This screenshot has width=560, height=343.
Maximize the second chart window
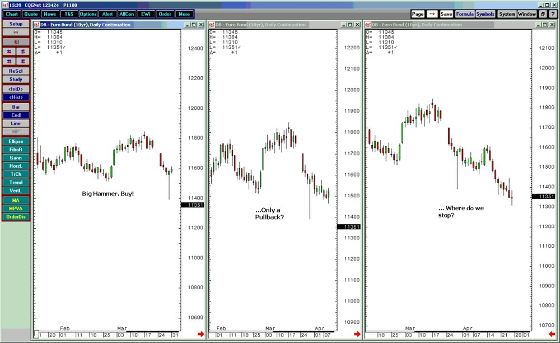click(x=351, y=25)
